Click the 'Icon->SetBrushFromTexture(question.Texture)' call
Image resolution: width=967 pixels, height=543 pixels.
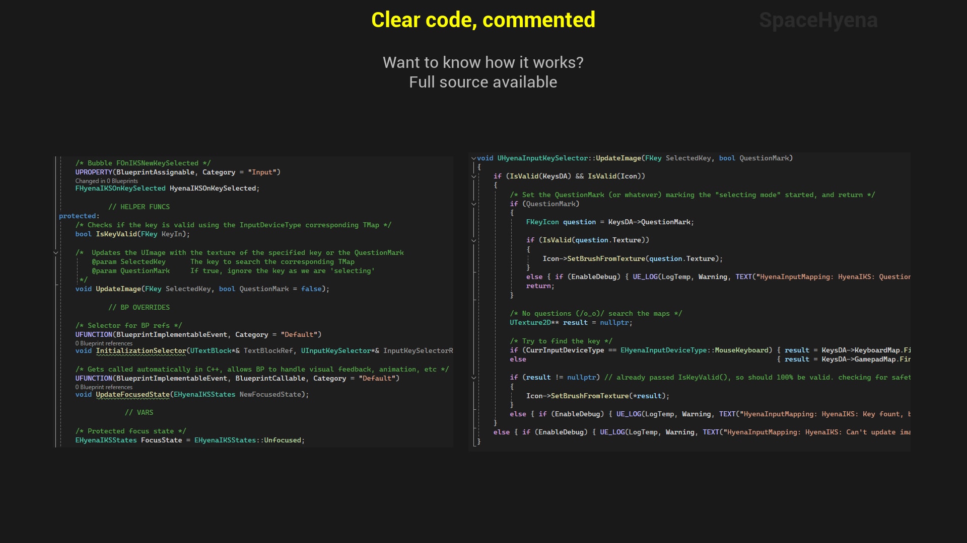(x=633, y=259)
